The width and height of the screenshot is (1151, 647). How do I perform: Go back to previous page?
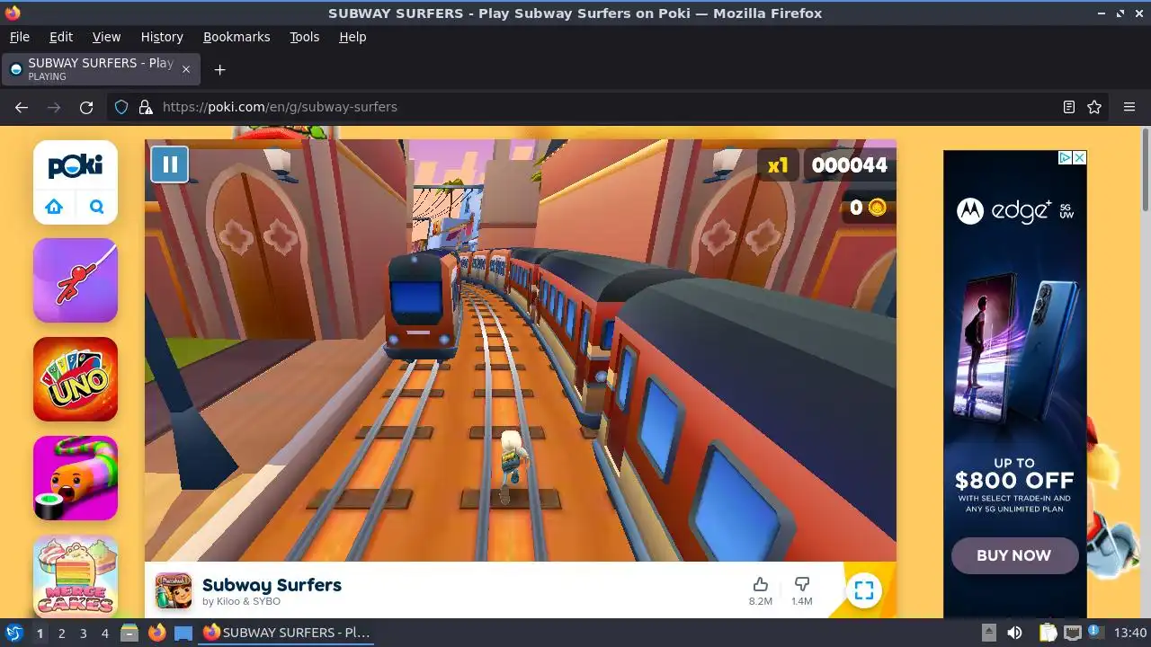click(x=22, y=107)
